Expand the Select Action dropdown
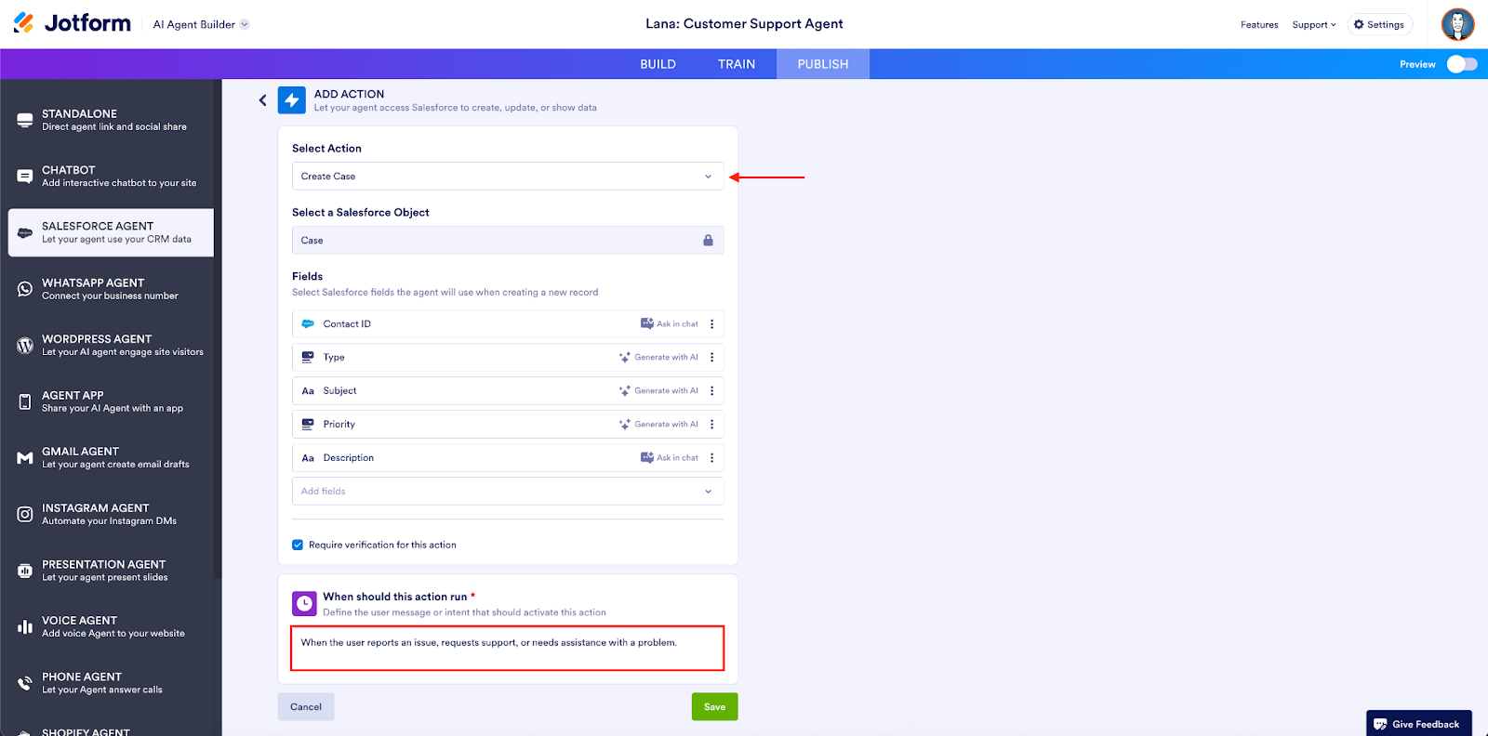The height and width of the screenshot is (736, 1488). pos(507,177)
